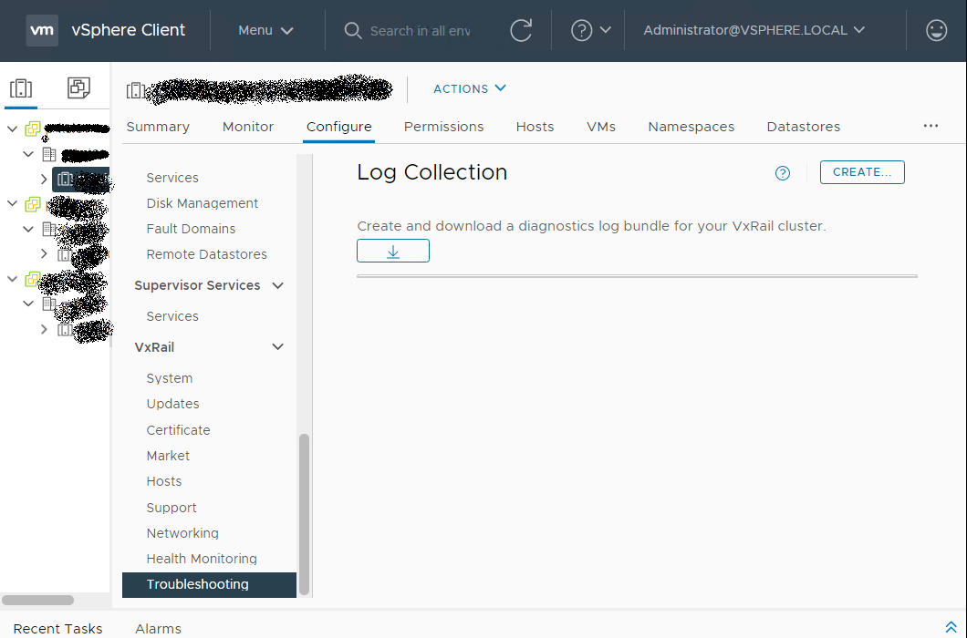This screenshot has height=638, width=967.
Task: Open the hidden tabs ellipsis menu
Action: tap(931, 126)
